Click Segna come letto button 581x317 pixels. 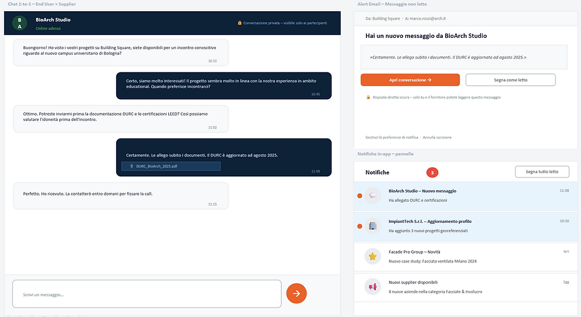[x=510, y=80]
